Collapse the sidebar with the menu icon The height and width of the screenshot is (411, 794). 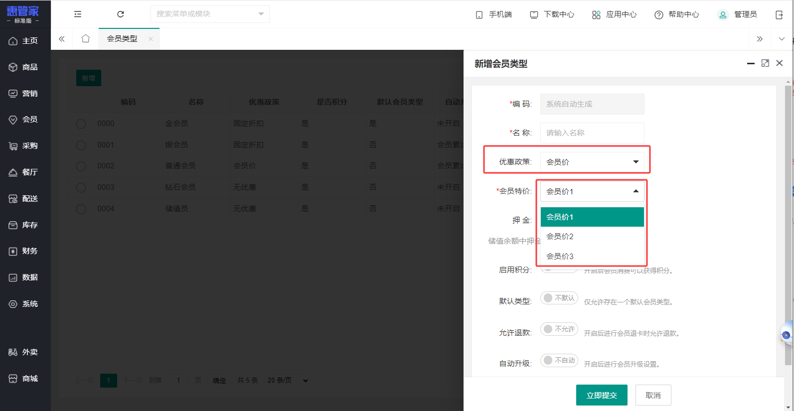click(x=78, y=14)
